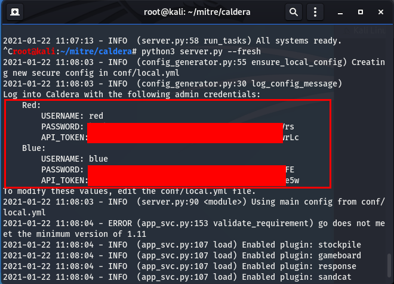Click 'Enabled plugin: response' log line
This screenshot has height=284, width=394.
[x=299, y=267]
